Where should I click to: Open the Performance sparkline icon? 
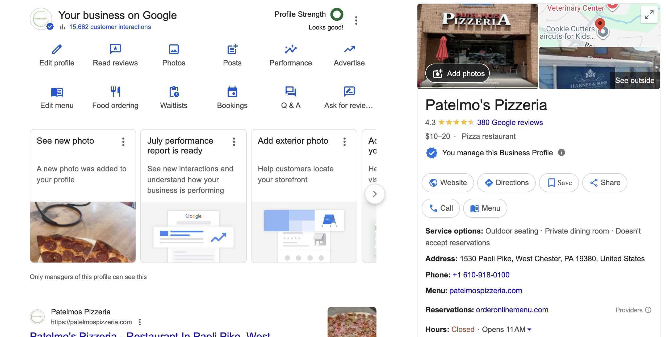(291, 49)
